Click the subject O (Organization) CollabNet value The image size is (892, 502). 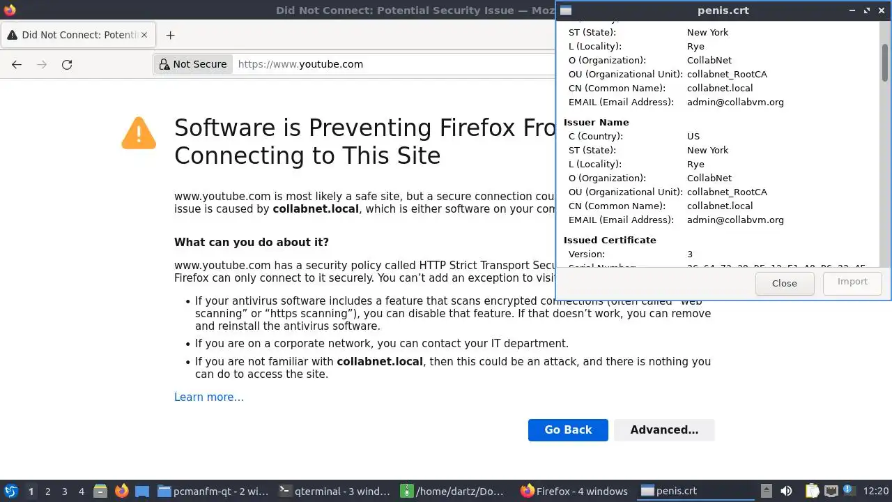pos(709,60)
